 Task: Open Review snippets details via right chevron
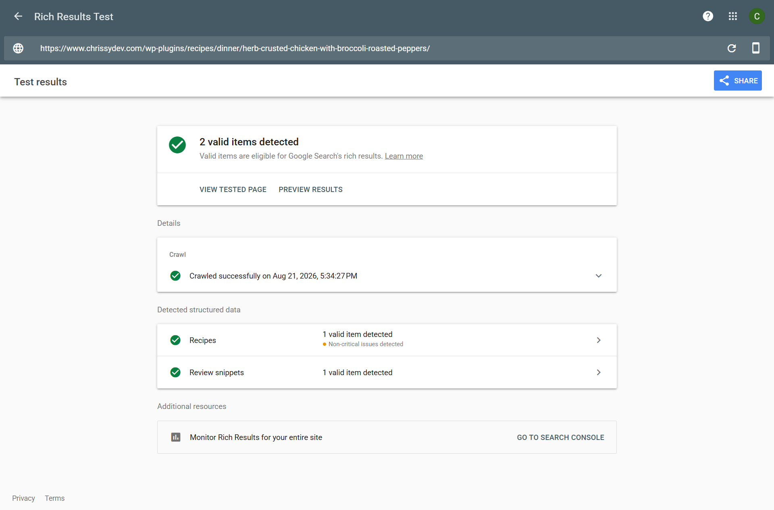point(599,372)
